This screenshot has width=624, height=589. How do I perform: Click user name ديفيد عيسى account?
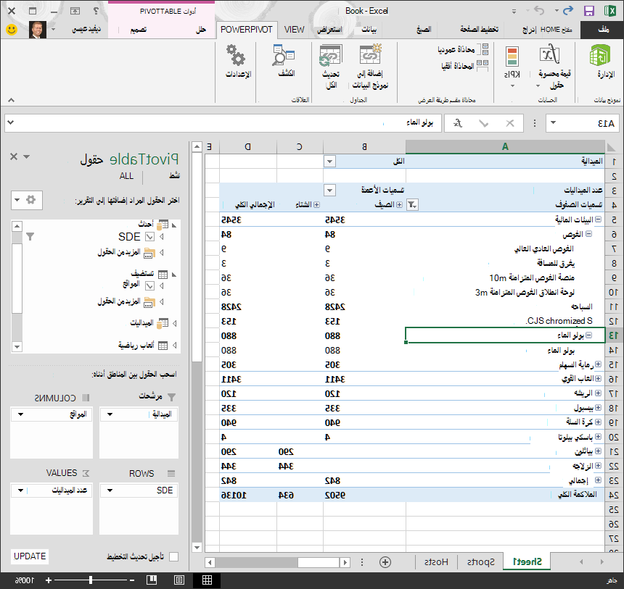(x=86, y=30)
